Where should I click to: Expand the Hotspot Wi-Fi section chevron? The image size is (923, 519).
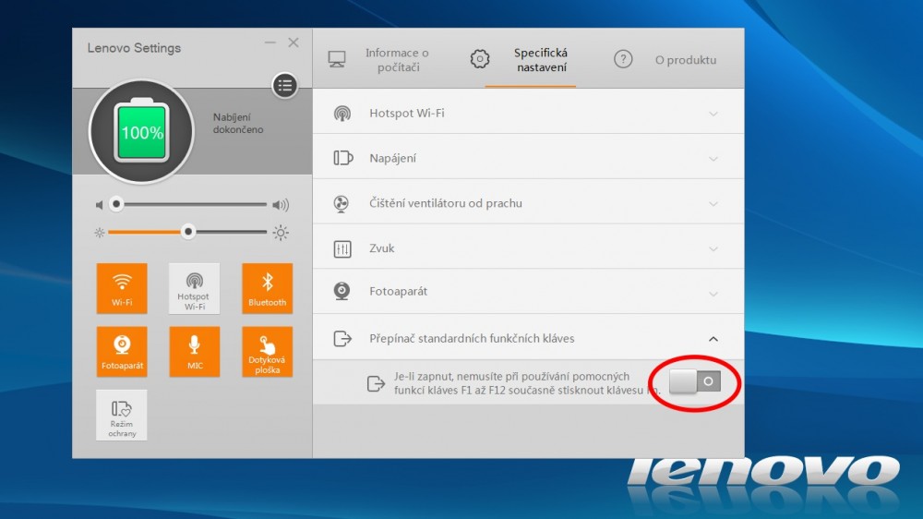[713, 114]
